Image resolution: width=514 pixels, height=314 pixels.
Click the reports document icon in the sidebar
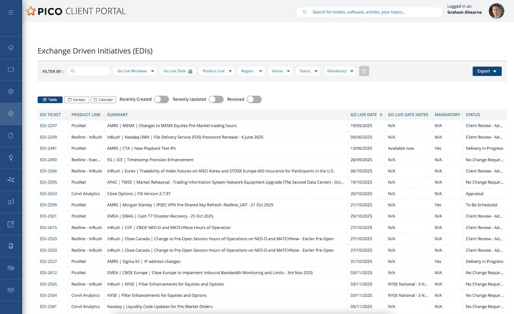coord(11,246)
